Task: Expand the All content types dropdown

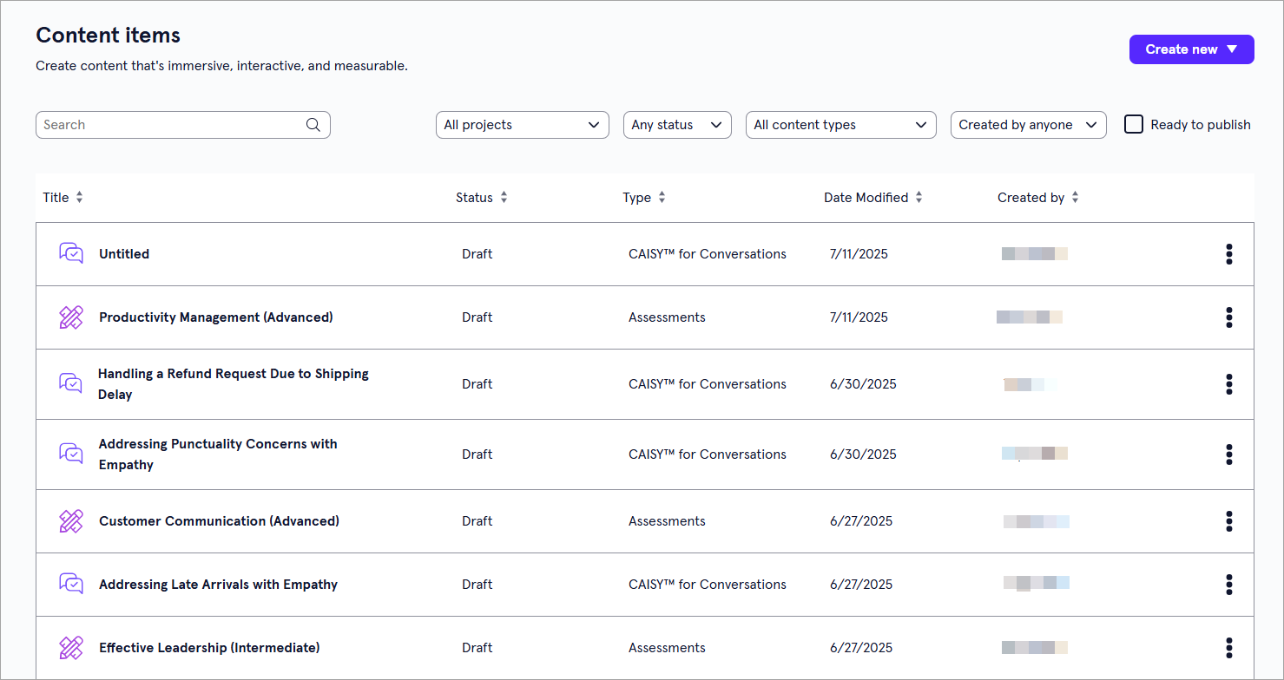Action: coord(840,125)
